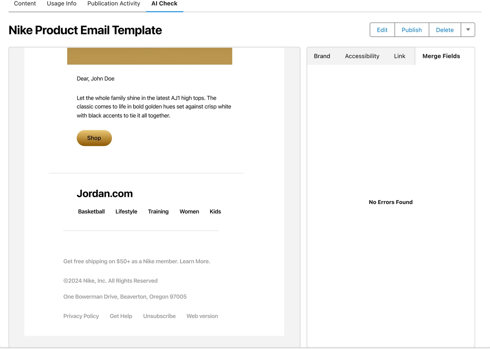Viewport: 490px width, 349px height.
Task: Delete the email template
Action: pos(445,30)
